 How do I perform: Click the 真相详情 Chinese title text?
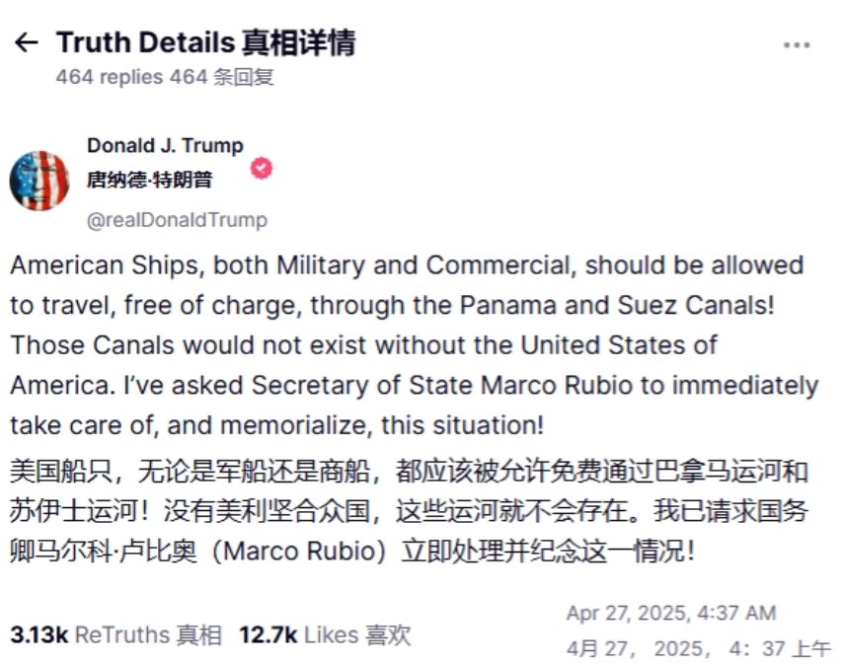pos(298,42)
